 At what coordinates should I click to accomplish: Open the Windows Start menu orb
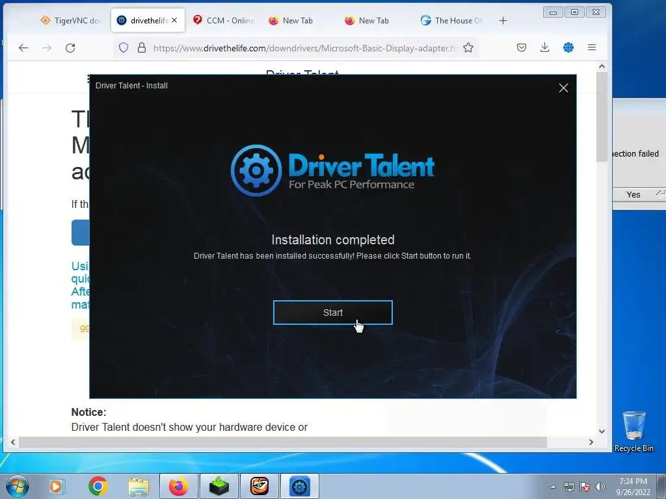(18, 486)
